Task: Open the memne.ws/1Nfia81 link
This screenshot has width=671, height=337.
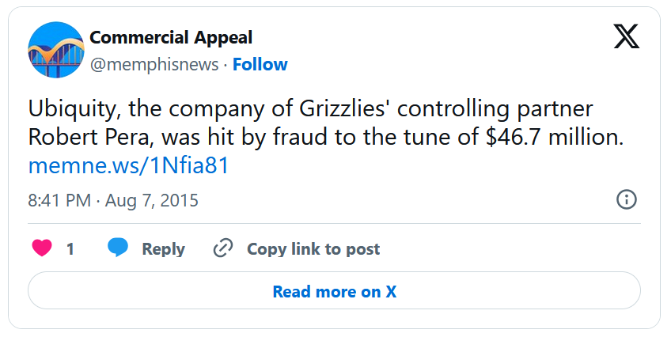Action: [129, 166]
